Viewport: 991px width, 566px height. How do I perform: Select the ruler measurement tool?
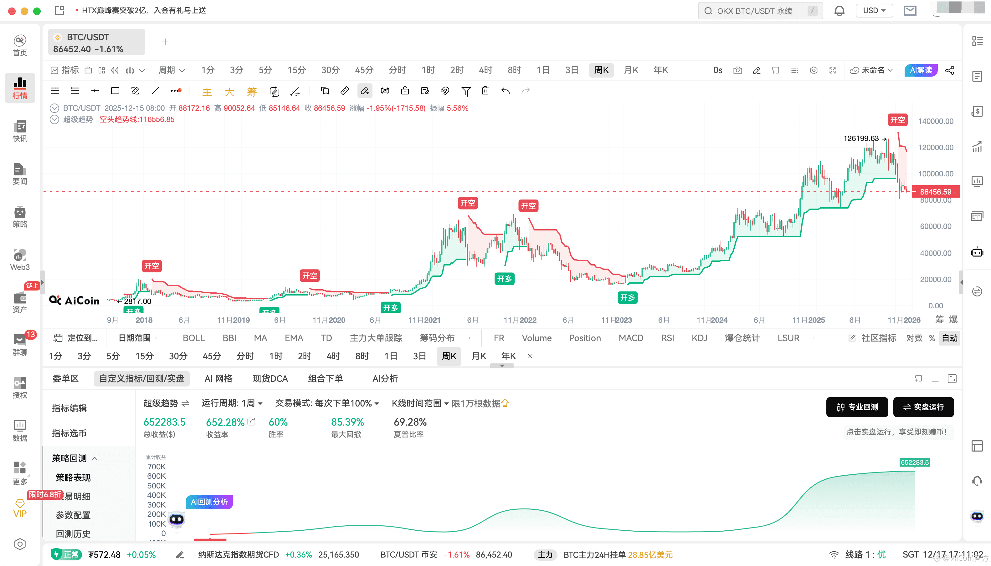click(x=345, y=91)
